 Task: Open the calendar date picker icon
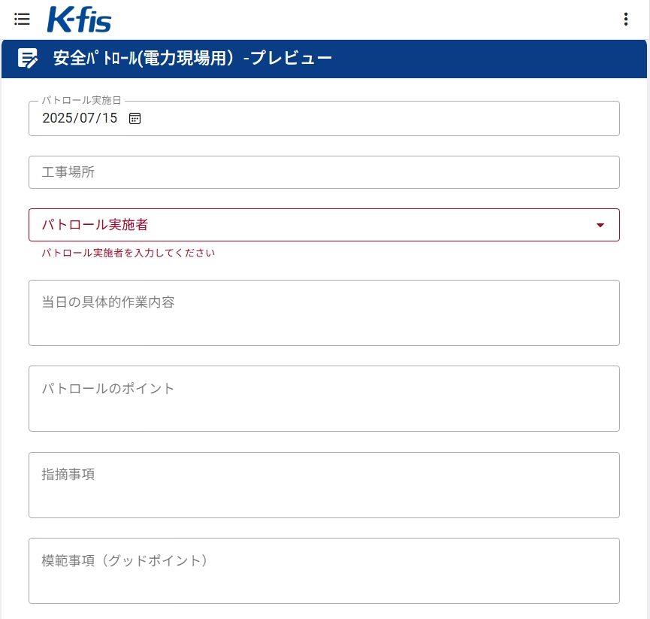(x=135, y=119)
